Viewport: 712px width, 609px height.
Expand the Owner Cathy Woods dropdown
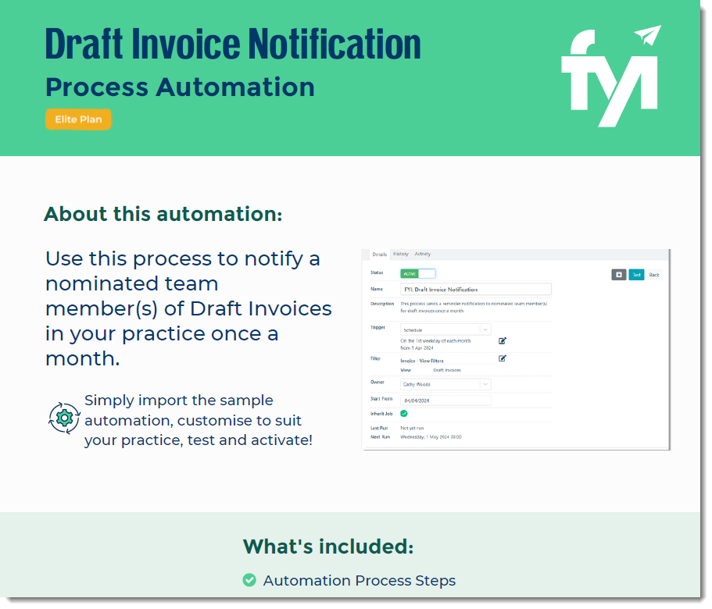click(x=445, y=384)
